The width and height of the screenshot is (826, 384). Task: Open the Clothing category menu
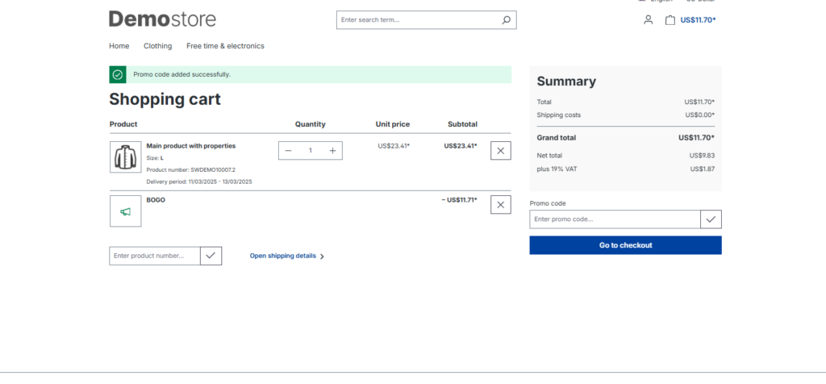(x=157, y=46)
